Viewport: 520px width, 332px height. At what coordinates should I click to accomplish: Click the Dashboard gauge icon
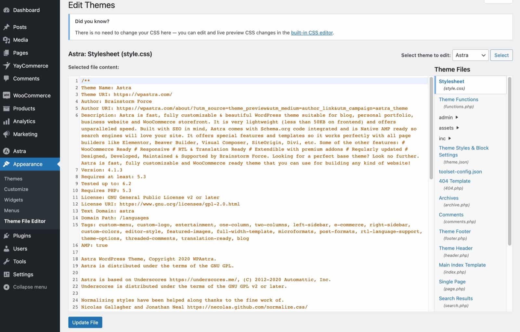(x=6, y=10)
